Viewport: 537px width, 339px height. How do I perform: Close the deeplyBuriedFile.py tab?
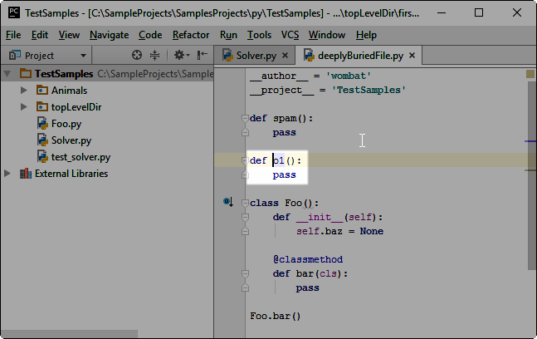pyautogui.click(x=413, y=56)
